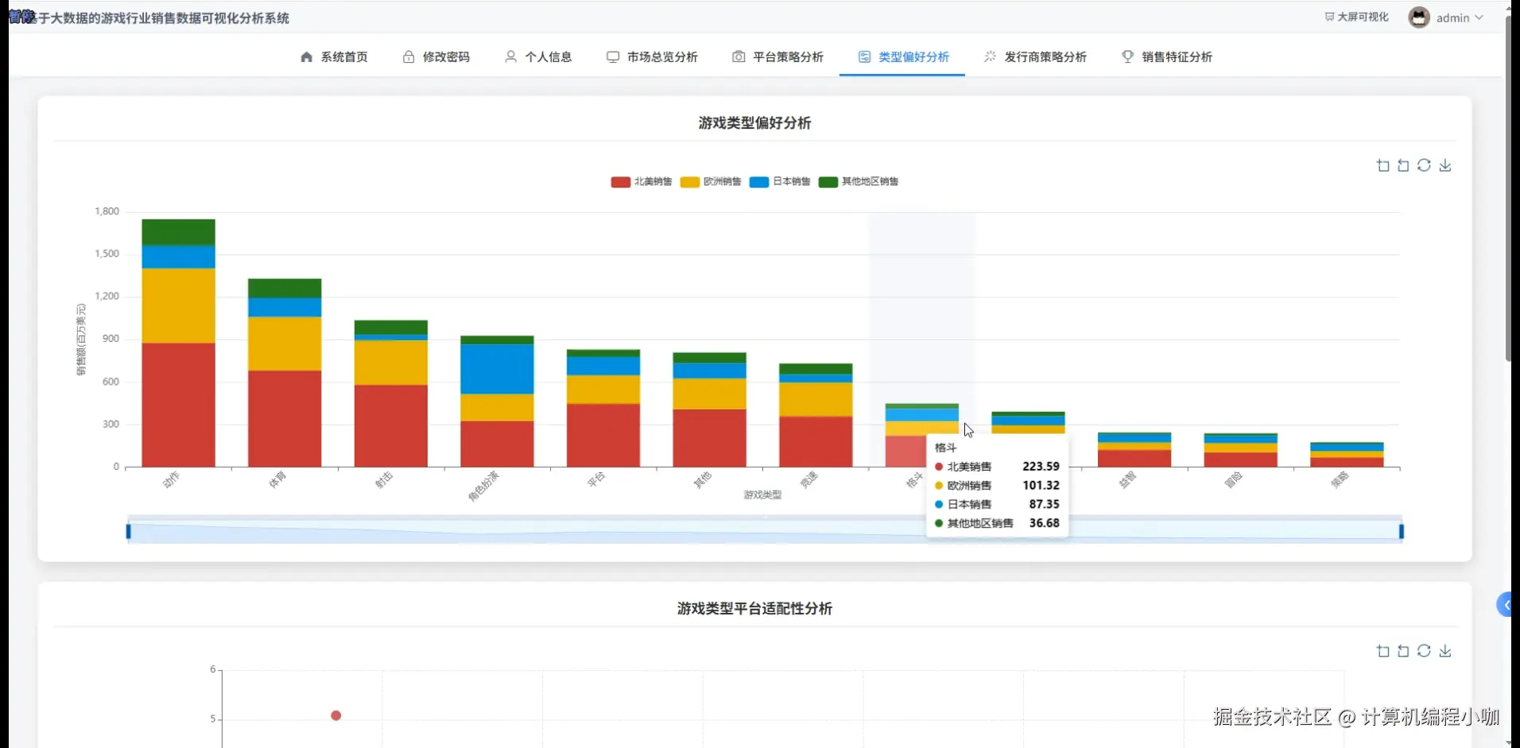The image size is (1520, 748).
Task: Expand the blue side panel arrow button
Action: pos(1504,605)
